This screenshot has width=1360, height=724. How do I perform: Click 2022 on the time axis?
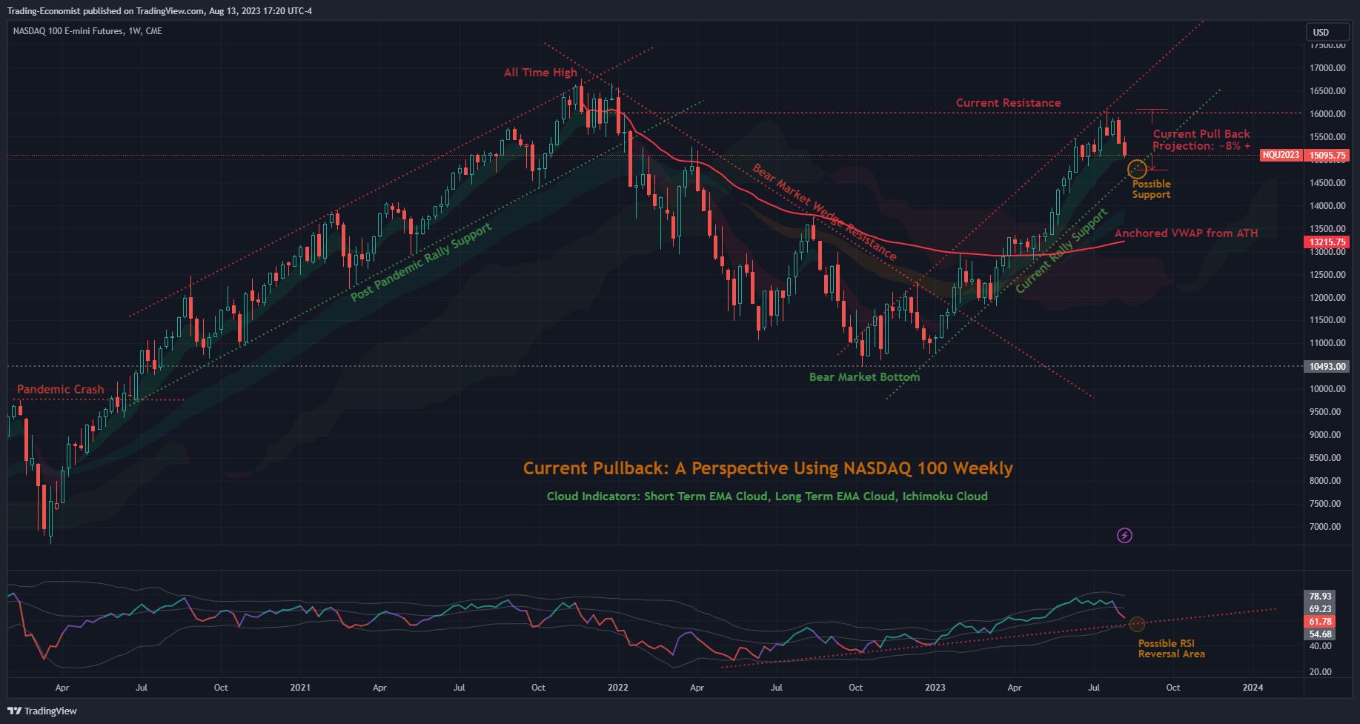click(617, 688)
